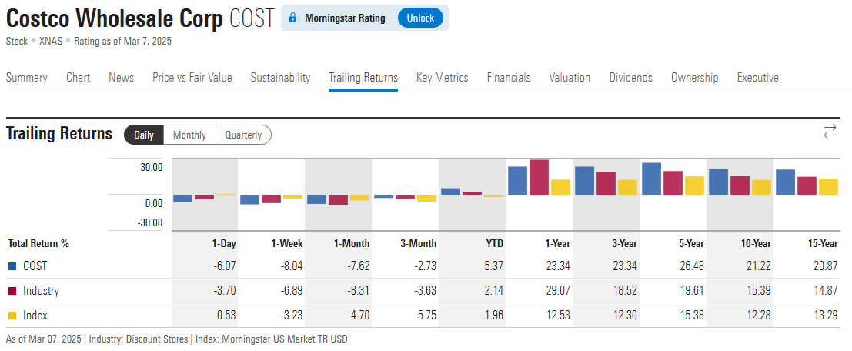The image size is (852, 351).
Task: Go to the Financials tab
Action: pyautogui.click(x=509, y=78)
